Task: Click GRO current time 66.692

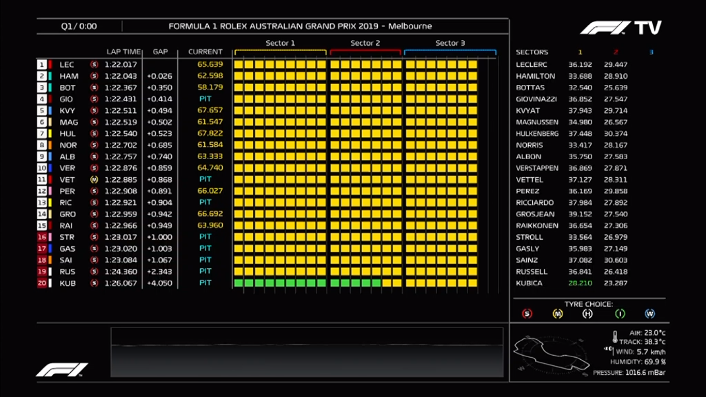Action: [210, 214]
